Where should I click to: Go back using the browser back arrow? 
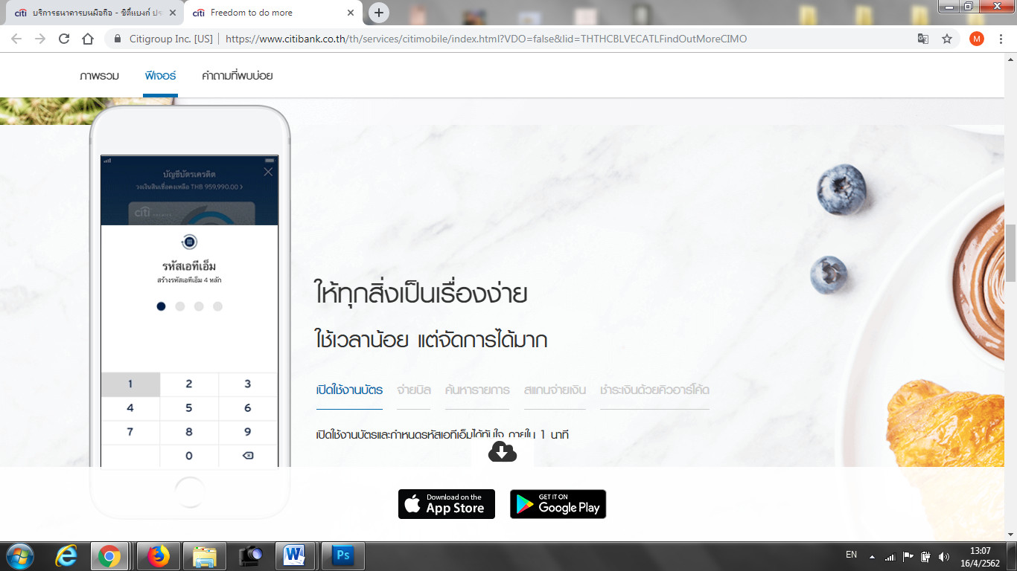[x=16, y=39]
